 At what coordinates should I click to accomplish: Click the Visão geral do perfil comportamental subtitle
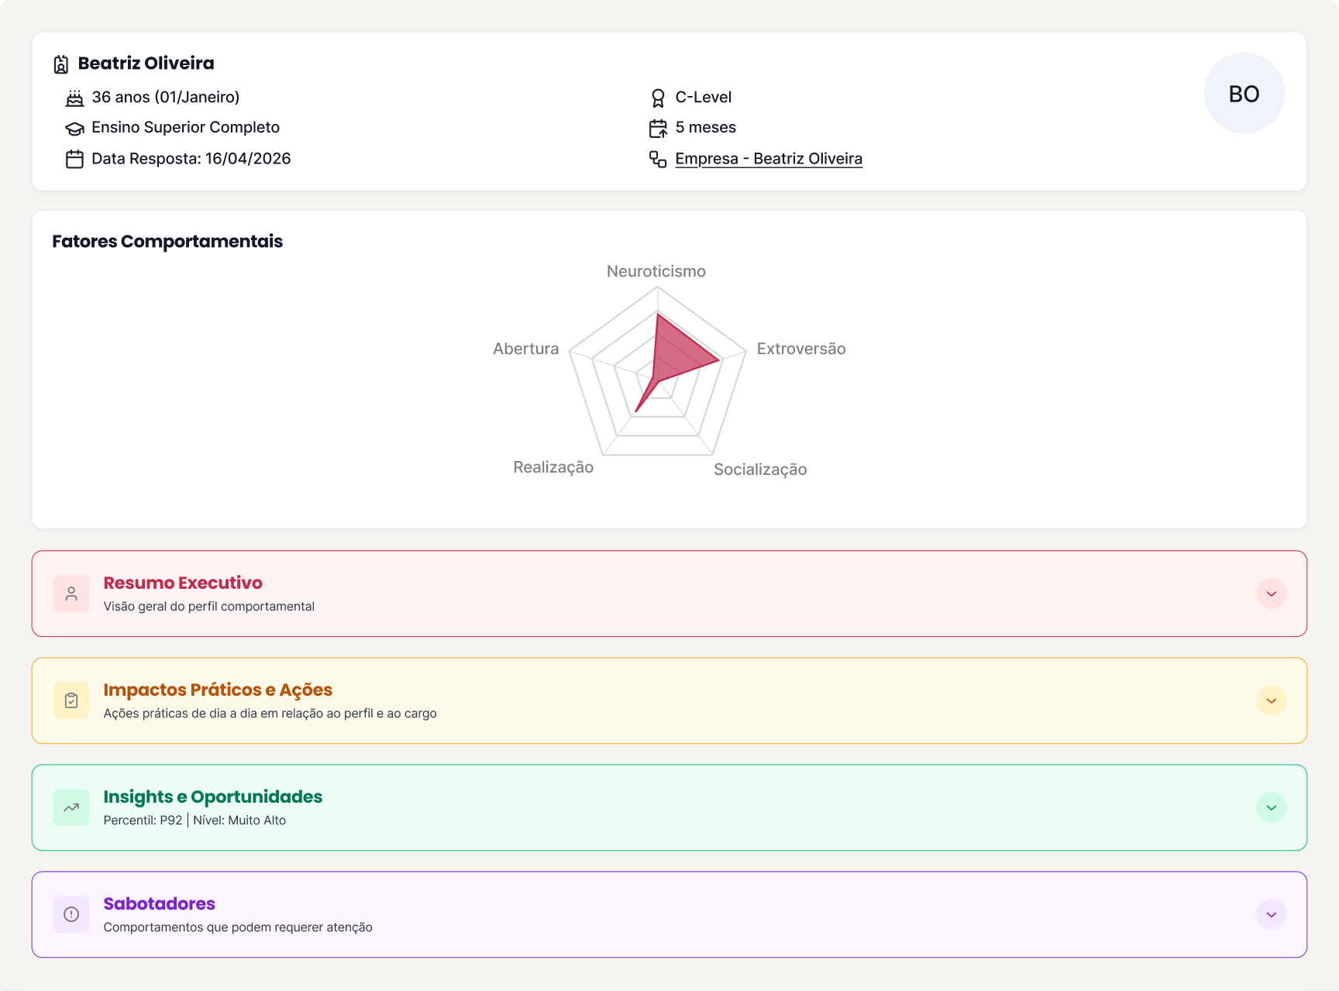coord(209,607)
